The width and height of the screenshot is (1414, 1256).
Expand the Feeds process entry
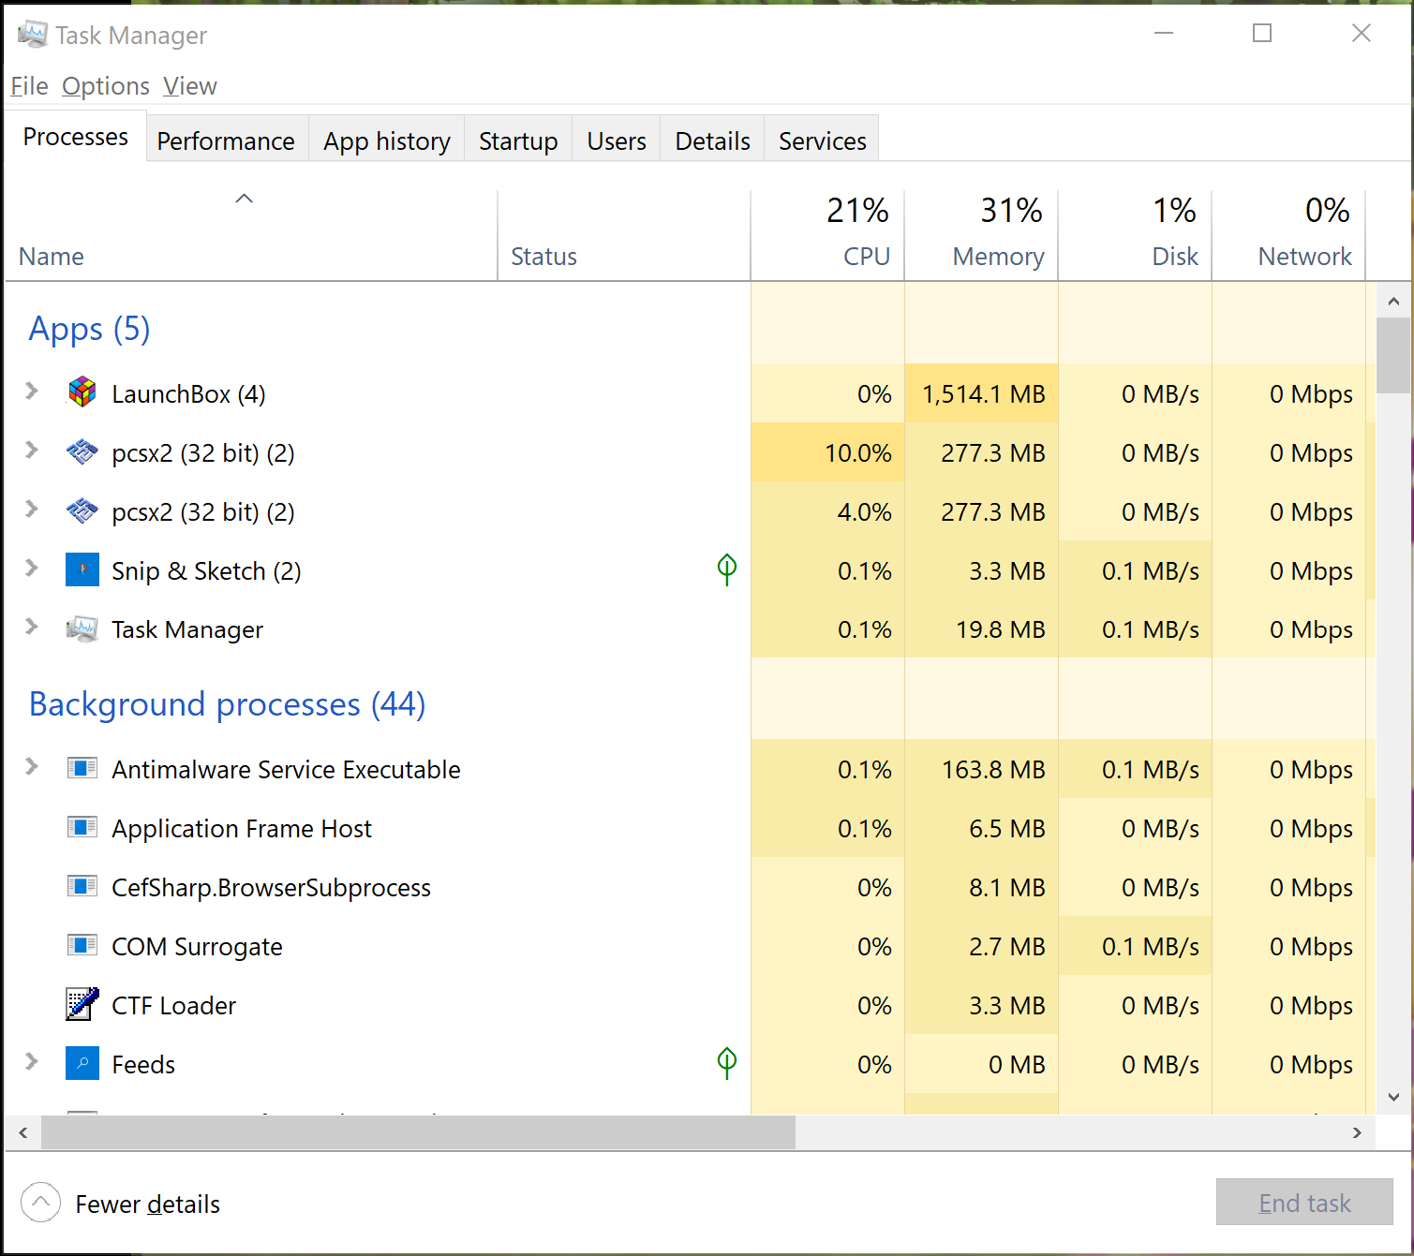click(x=32, y=1061)
